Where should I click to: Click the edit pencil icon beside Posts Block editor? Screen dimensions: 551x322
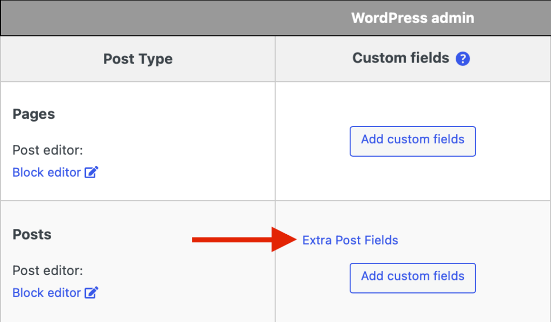91,292
